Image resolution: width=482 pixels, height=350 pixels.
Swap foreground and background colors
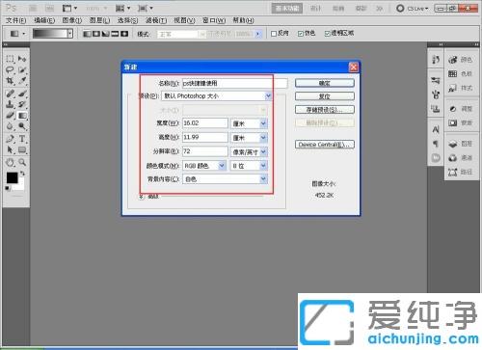click(x=22, y=174)
